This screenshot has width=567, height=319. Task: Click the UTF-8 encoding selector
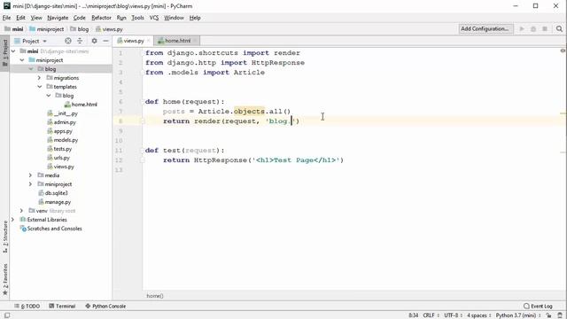tap(453, 315)
